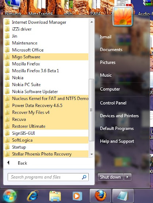
Task: Open the notepad taskbar window icon
Action: (x=123, y=196)
